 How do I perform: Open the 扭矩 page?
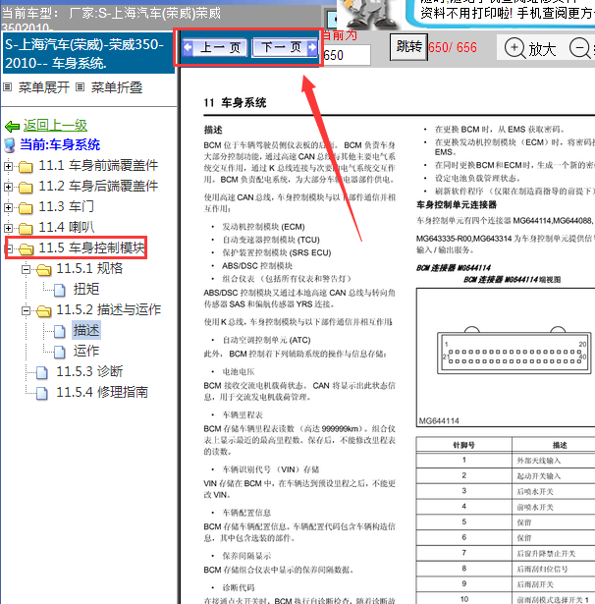pyautogui.click(x=86, y=289)
